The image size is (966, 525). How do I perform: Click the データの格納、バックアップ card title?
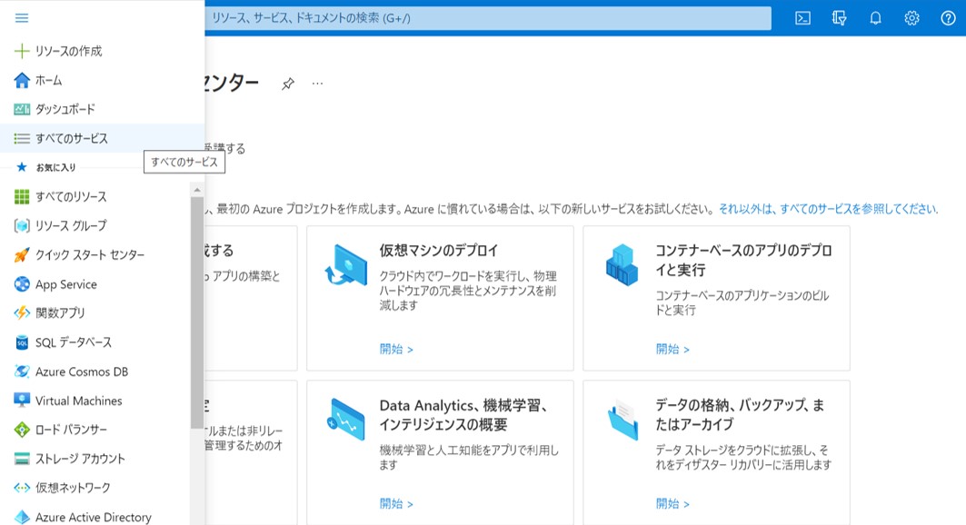click(x=740, y=414)
